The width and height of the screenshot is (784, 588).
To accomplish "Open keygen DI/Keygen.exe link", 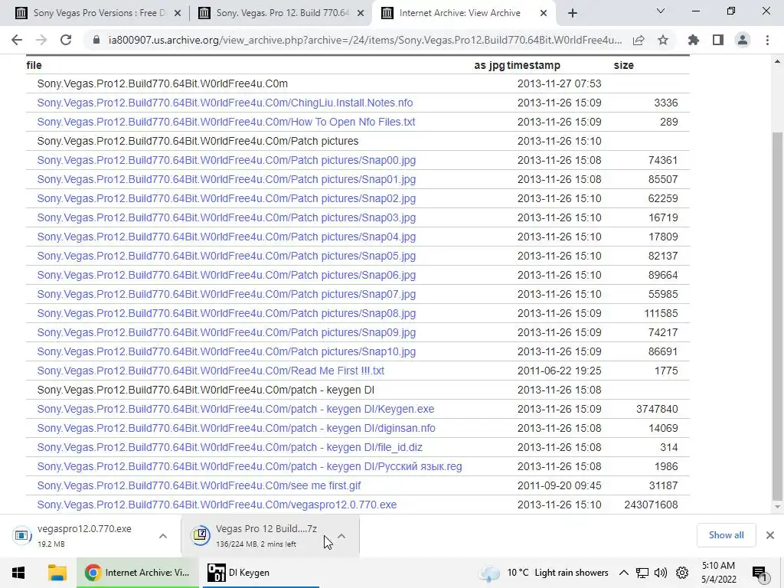I will [x=236, y=409].
